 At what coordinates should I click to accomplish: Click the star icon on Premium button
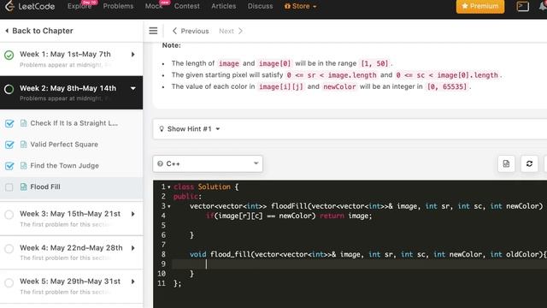pyautogui.click(x=465, y=6)
